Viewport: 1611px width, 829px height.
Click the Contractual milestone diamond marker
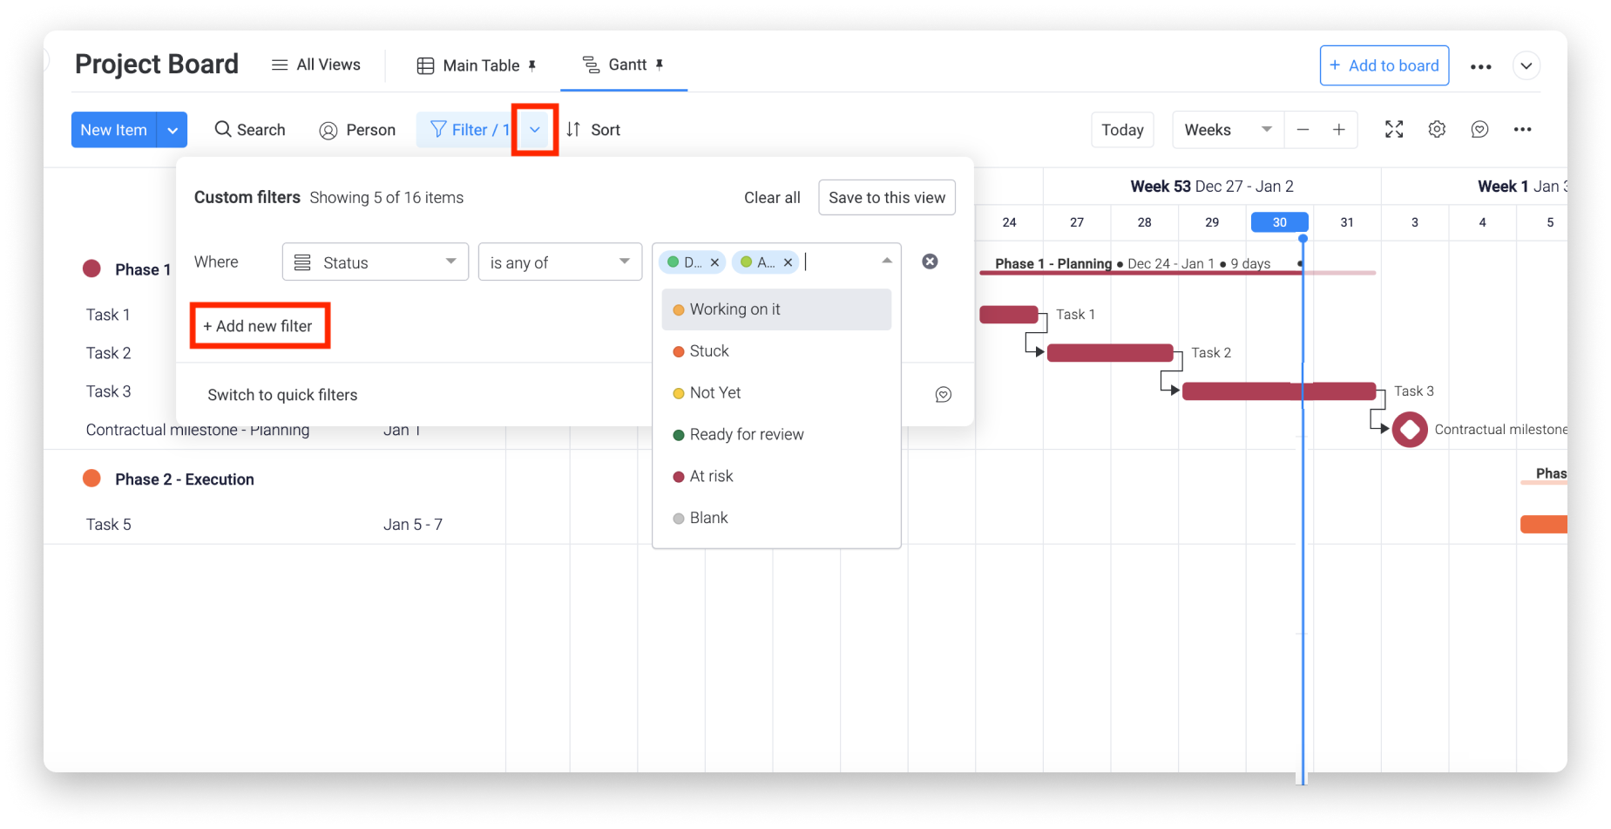click(x=1410, y=430)
